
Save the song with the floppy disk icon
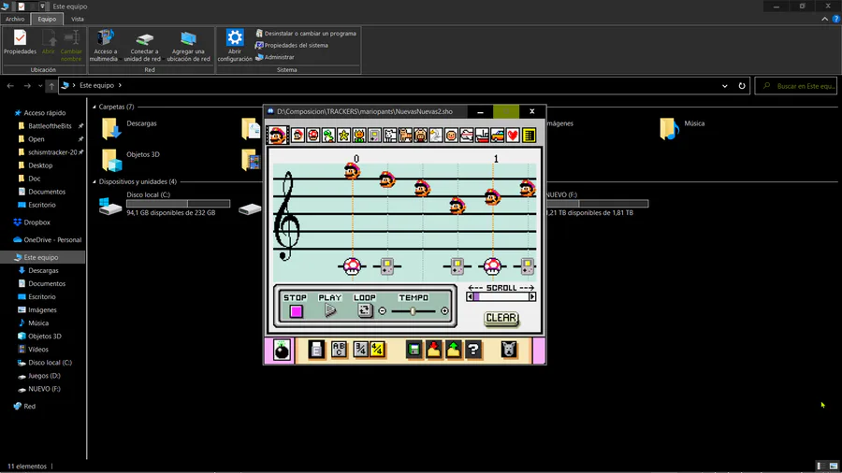click(414, 350)
